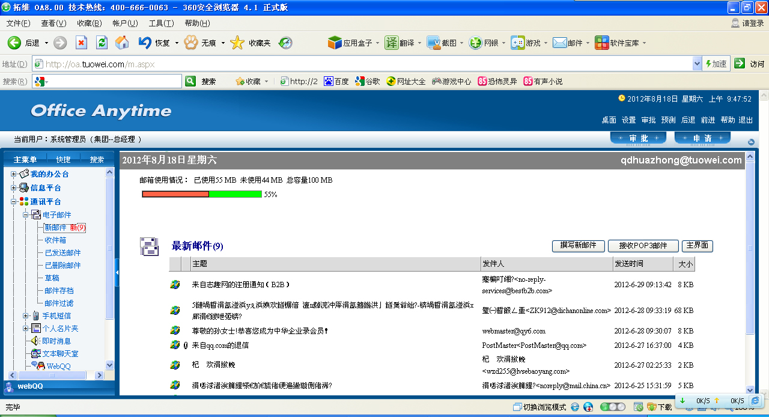Open the Tools menu
The image size is (769, 417).
(x=161, y=23)
